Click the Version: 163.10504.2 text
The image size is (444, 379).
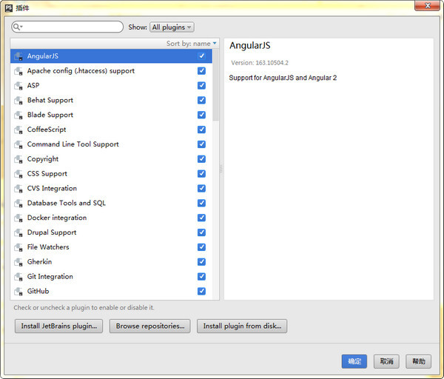pyautogui.click(x=260, y=63)
